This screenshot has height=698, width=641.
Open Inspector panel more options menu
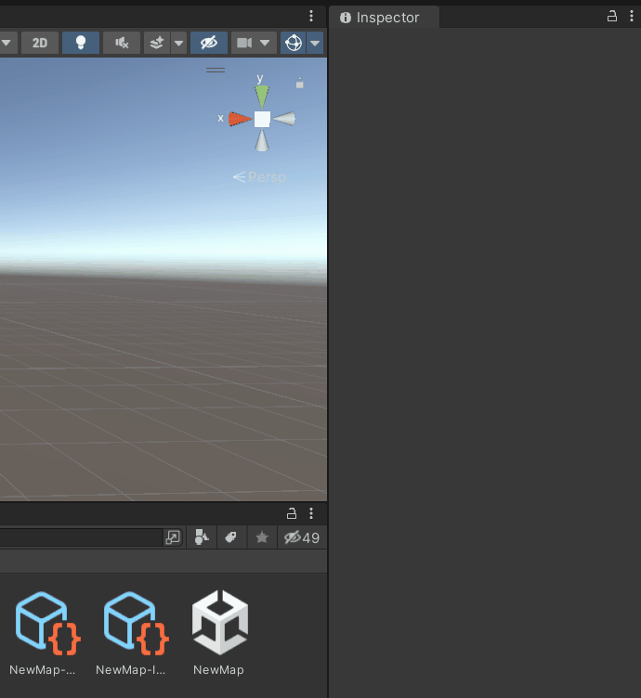pos(632,17)
